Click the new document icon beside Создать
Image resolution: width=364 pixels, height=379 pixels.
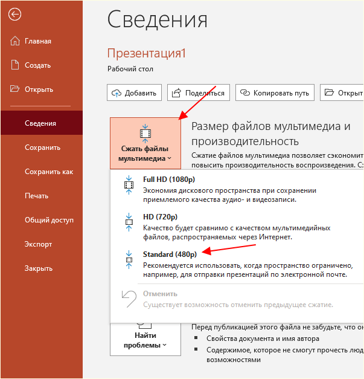(15, 65)
